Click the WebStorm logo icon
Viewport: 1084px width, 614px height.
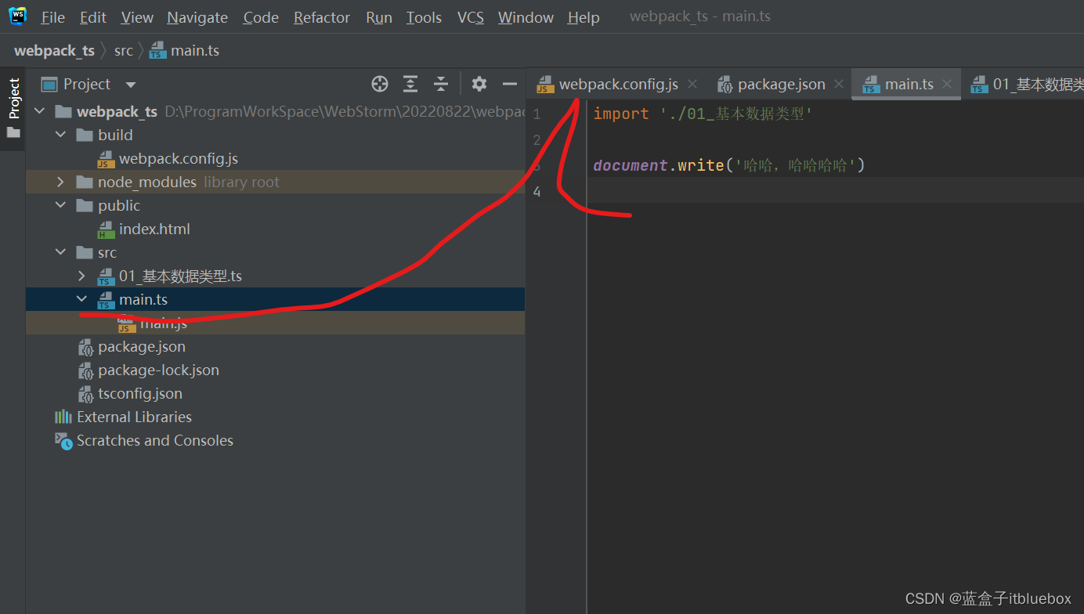click(18, 16)
